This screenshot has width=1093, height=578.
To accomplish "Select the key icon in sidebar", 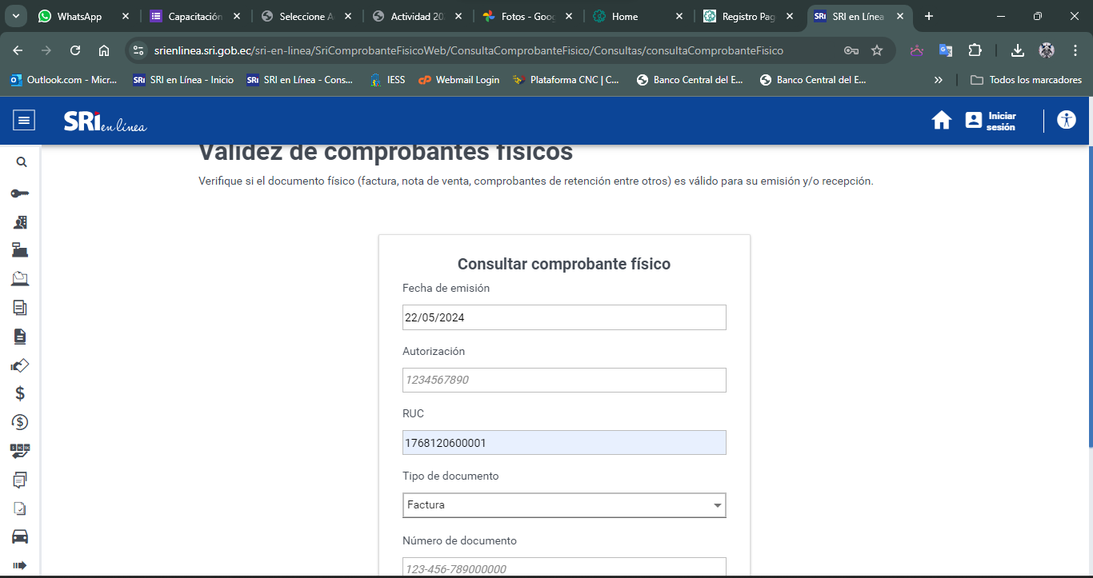I will pyautogui.click(x=20, y=193).
